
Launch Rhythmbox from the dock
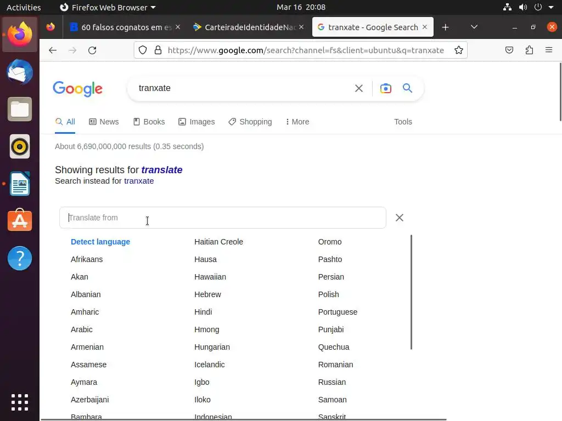pyautogui.click(x=20, y=146)
